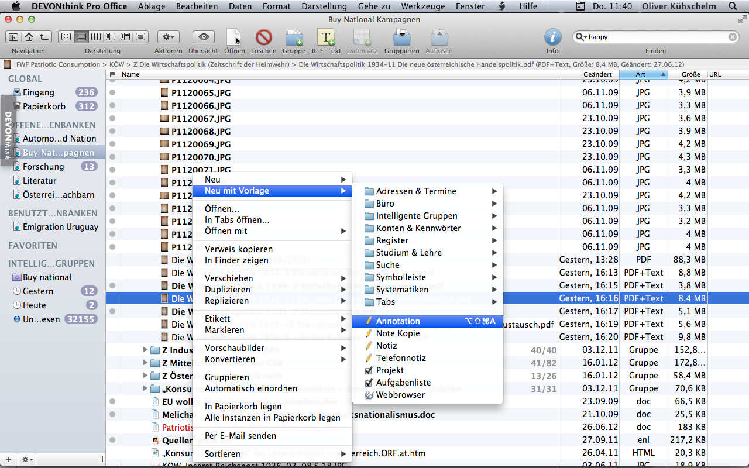Choose Automatisch einordnen
This screenshot has width=749, height=468.
click(272, 388)
